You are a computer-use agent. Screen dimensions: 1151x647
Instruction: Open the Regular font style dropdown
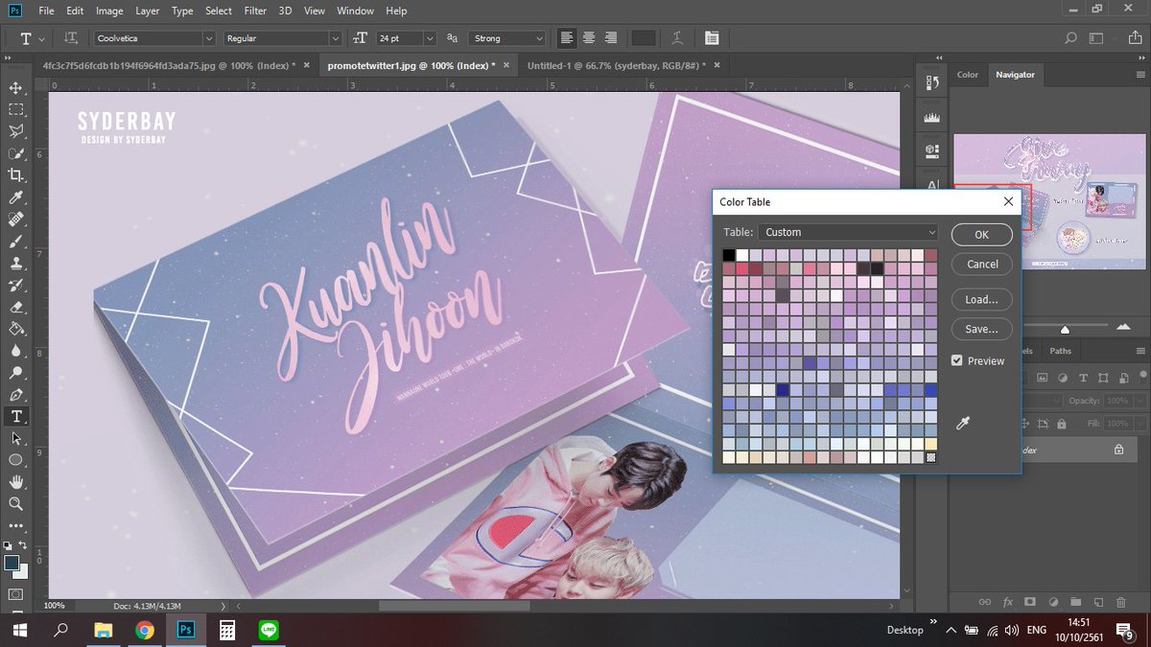pos(335,38)
